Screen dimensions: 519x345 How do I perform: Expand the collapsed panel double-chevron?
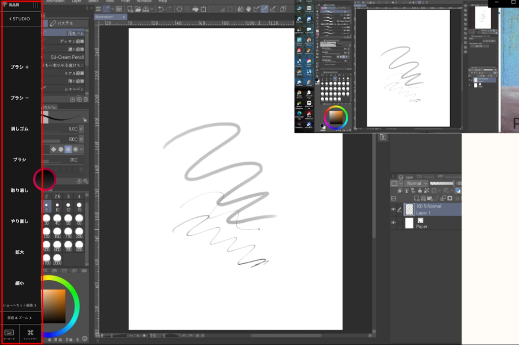(x=92, y=8)
